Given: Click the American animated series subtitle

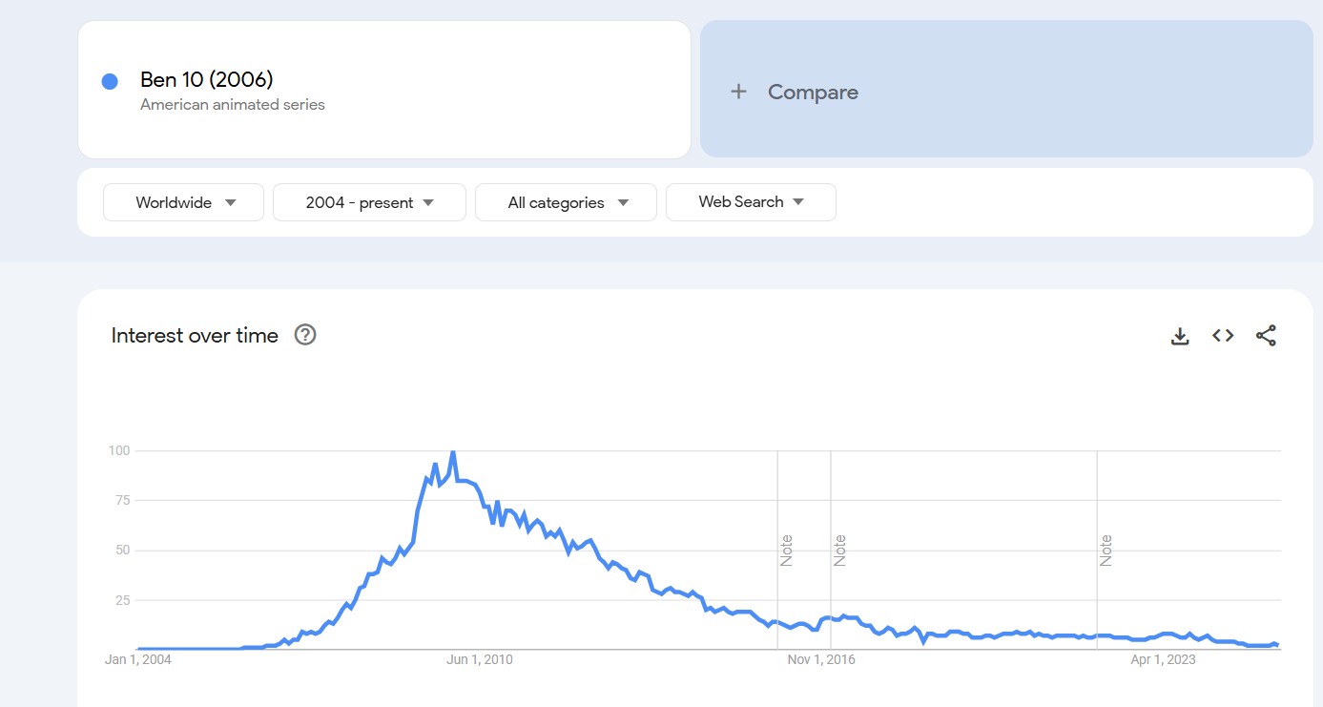Looking at the screenshot, I should pyautogui.click(x=233, y=105).
